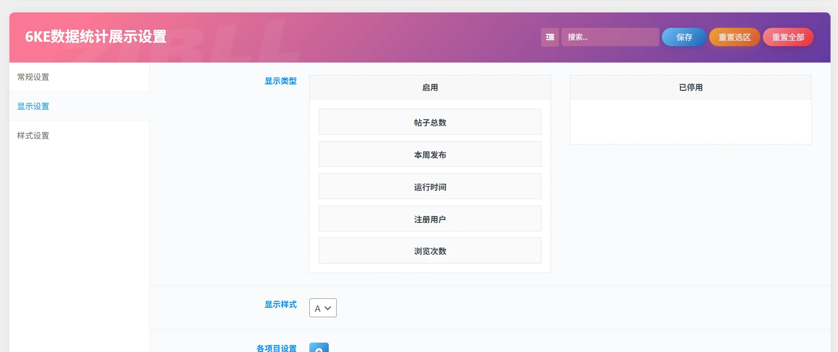Click into the 搜索 search field
This screenshot has height=352, width=838.
pyautogui.click(x=610, y=37)
